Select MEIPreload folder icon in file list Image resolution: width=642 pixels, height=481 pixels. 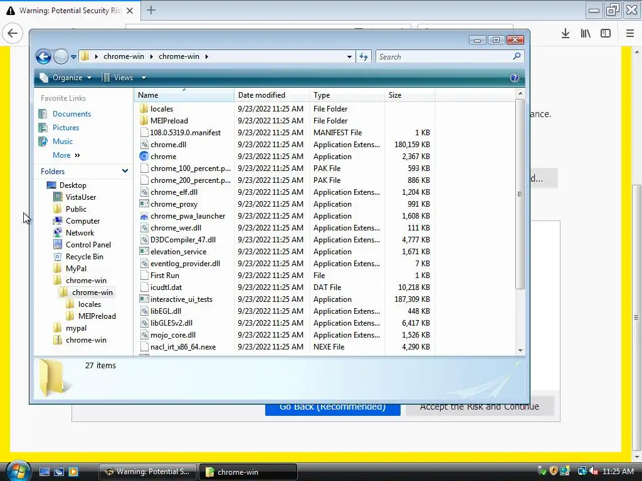point(144,121)
